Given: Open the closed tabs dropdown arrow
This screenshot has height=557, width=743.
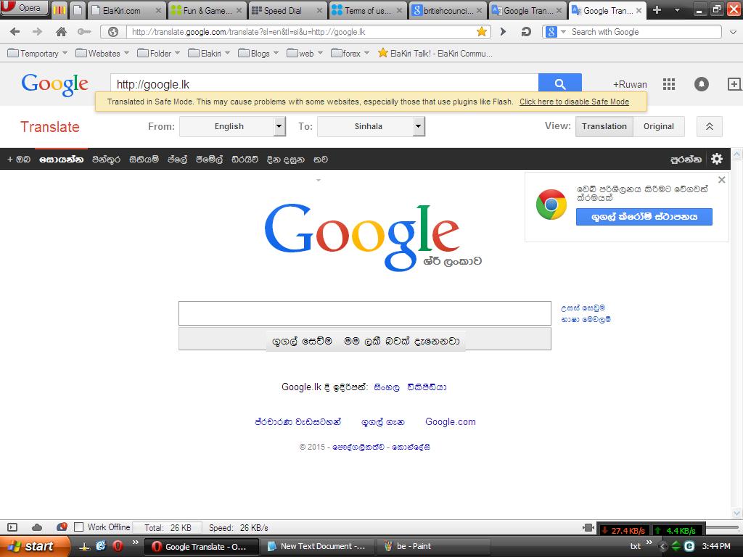Looking at the screenshot, I should coord(677,10).
